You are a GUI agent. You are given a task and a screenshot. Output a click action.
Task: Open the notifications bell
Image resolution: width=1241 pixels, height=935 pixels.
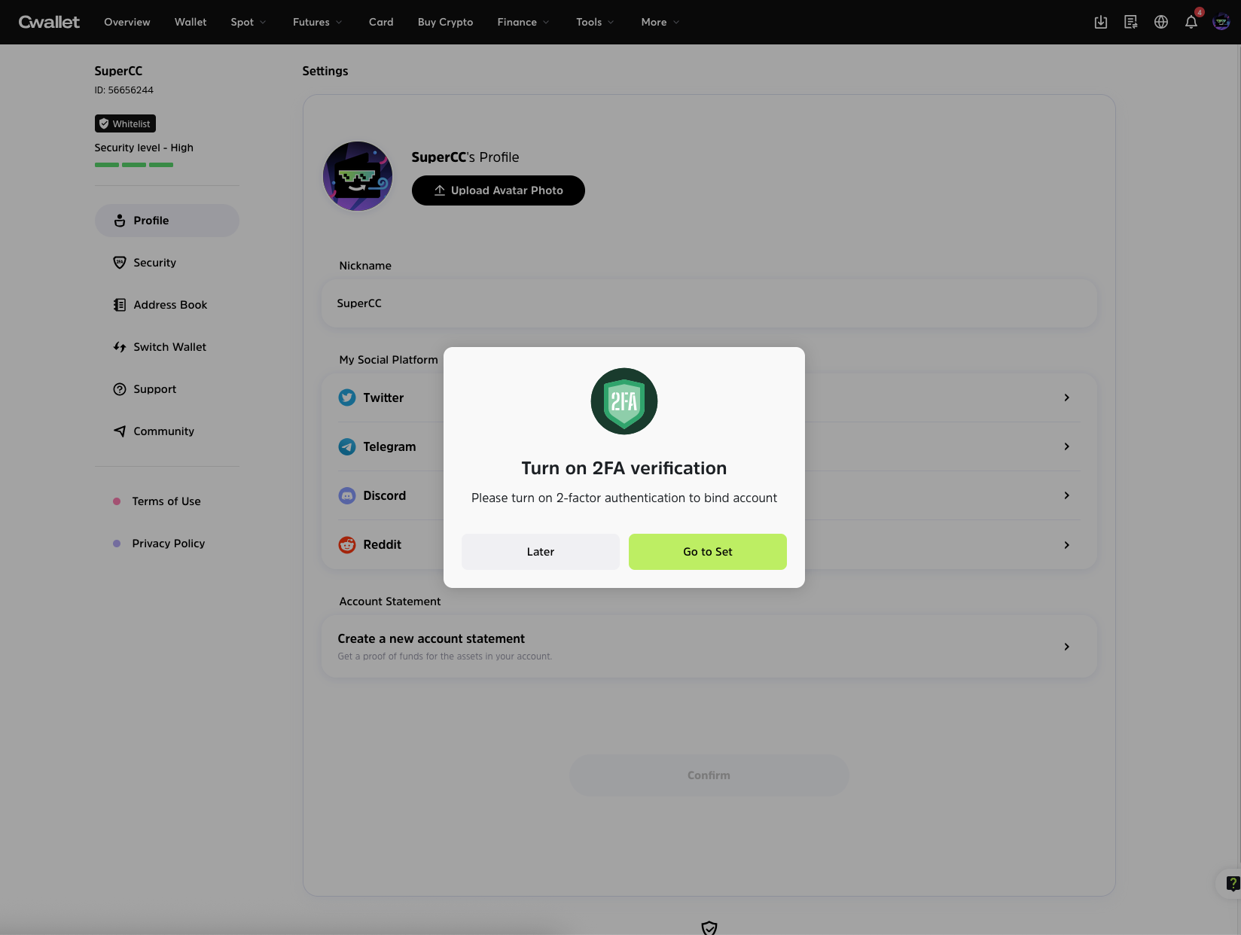(1191, 22)
